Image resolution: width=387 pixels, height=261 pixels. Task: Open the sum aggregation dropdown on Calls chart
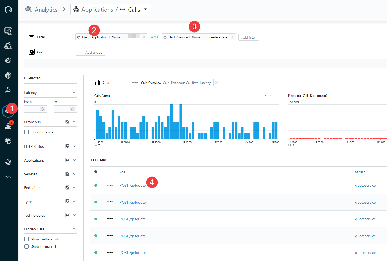coord(271,95)
